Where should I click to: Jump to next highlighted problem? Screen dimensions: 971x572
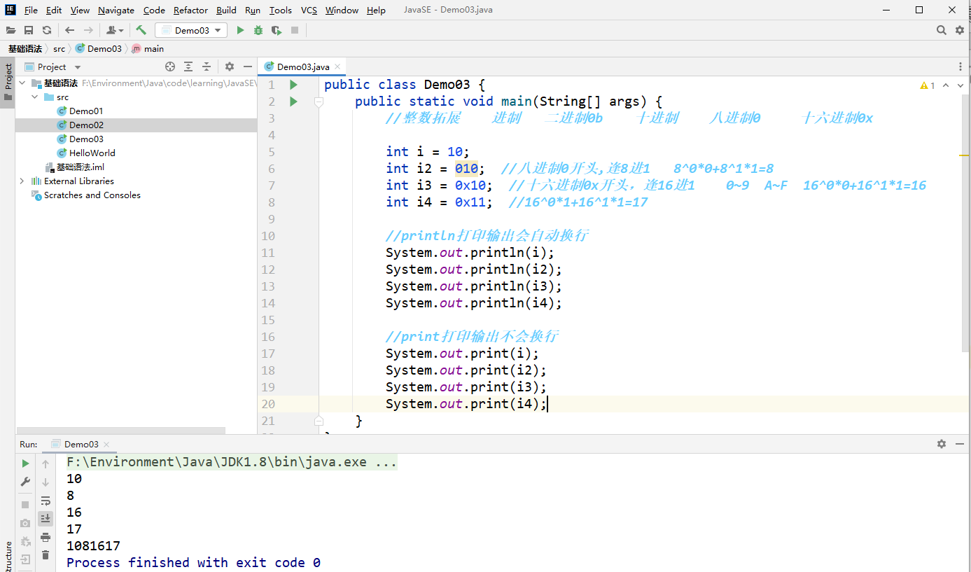tap(961, 85)
